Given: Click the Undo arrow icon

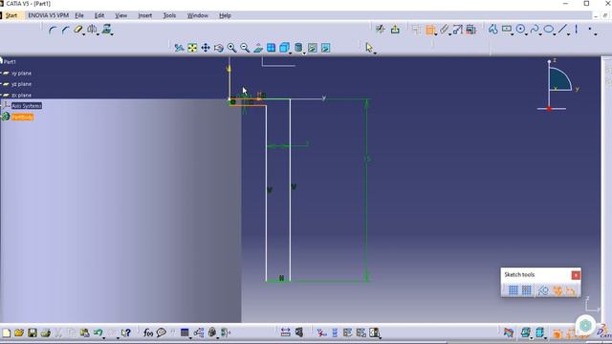Looking at the screenshot, I should [98, 333].
